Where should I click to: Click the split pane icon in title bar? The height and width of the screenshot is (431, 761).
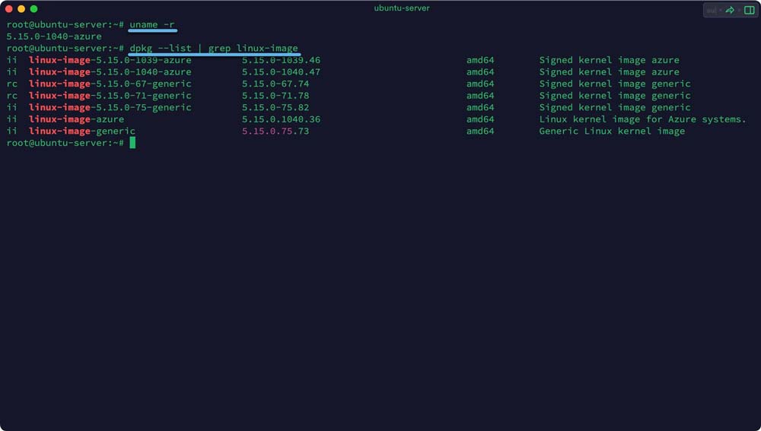749,10
